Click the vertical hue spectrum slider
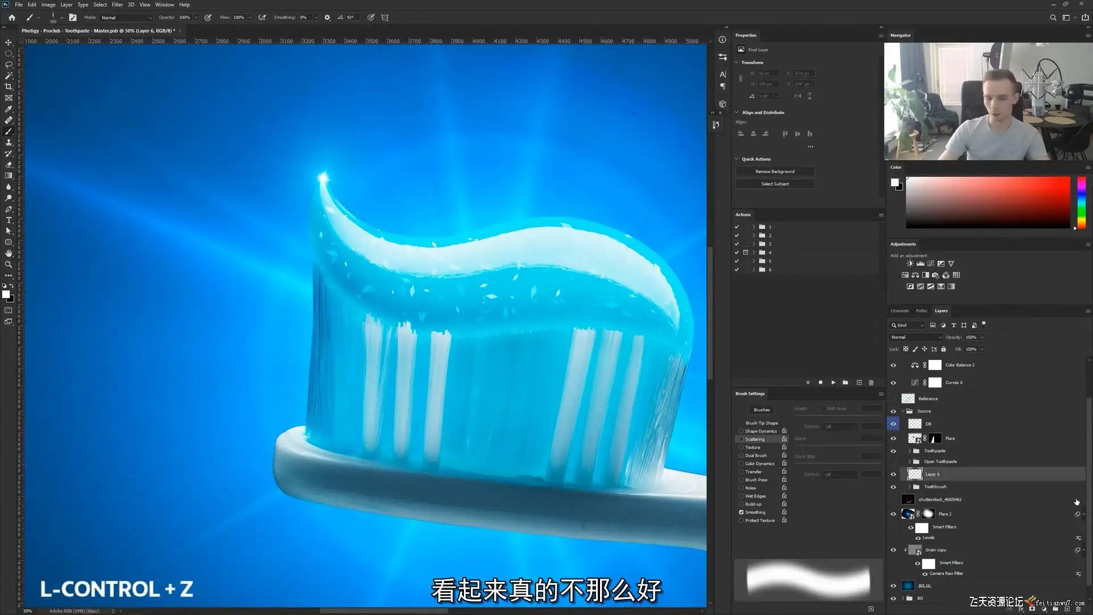Viewport: 1093px width, 615px height. tap(1081, 202)
